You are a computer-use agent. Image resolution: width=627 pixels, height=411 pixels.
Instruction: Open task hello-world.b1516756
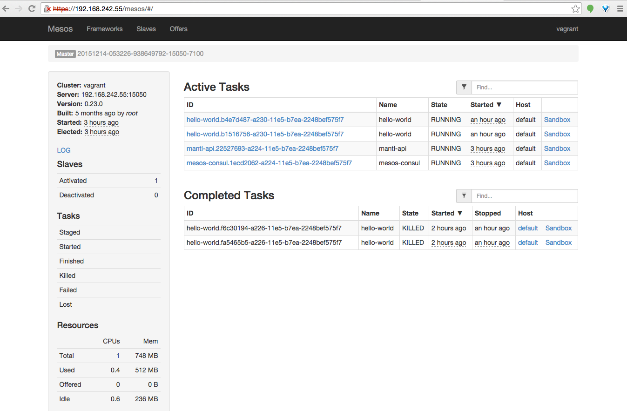coord(265,134)
